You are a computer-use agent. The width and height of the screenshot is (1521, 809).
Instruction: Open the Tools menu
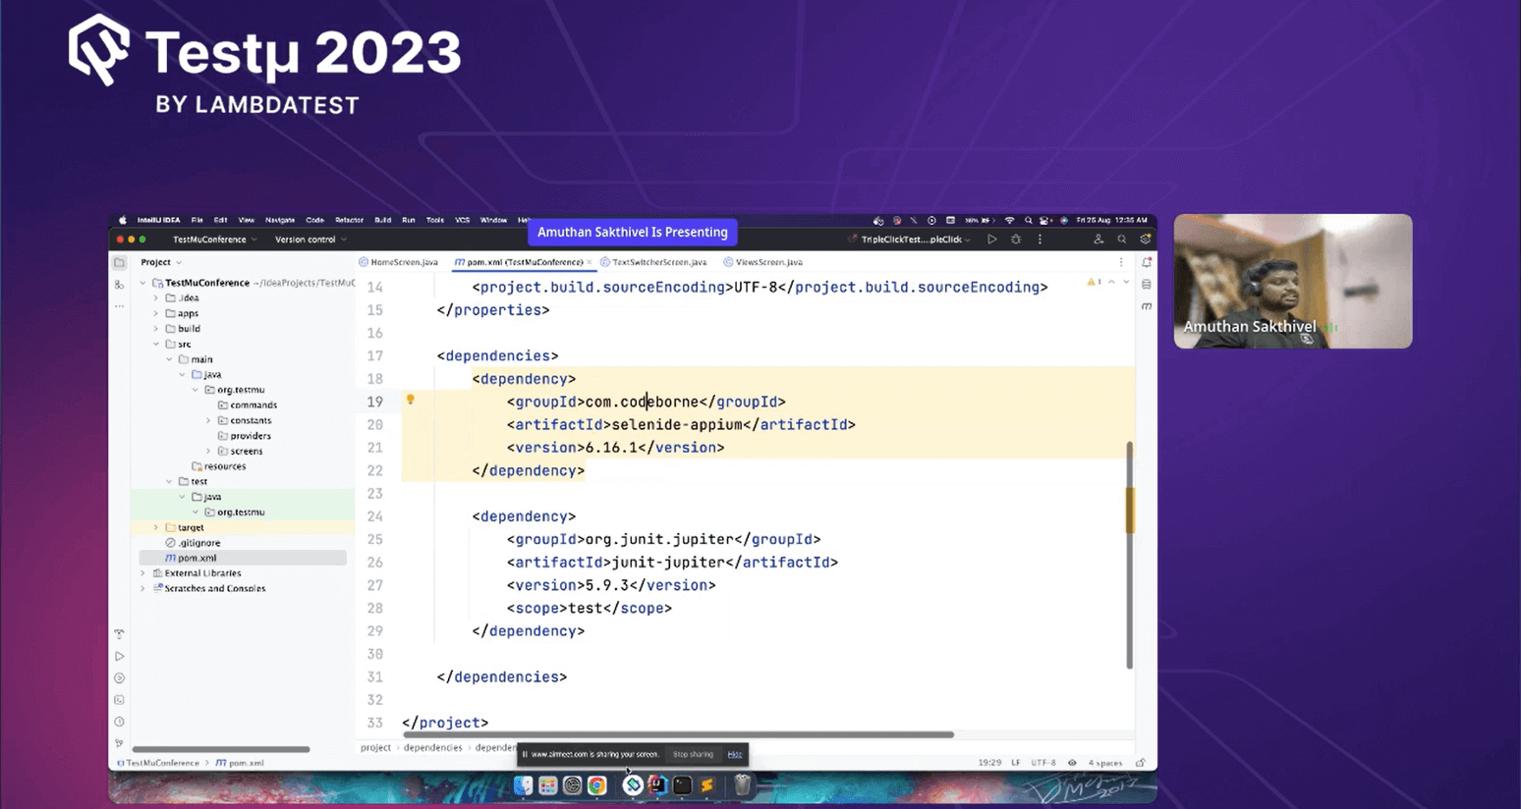tap(435, 221)
